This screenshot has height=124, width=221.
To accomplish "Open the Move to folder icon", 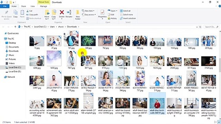I will coord(47,12).
